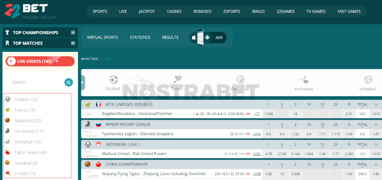Open the SPORTS menu
This screenshot has height=180, width=382.
pyautogui.click(x=100, y=11)
